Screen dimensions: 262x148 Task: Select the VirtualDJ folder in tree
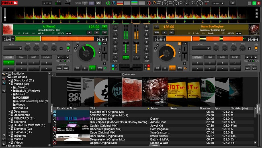click(x=20, y=108)
